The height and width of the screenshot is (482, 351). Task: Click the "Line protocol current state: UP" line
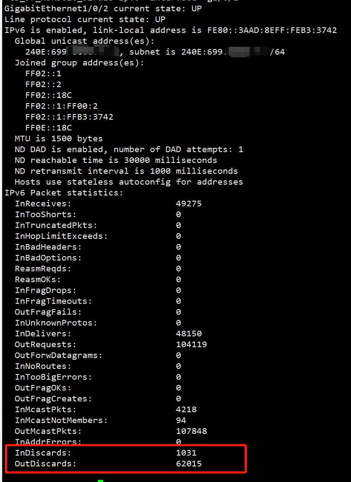point(84,20)
